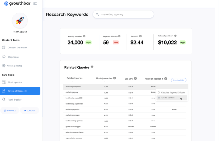This screenshot has width=219, height=141.
Task: Show info for Est. CPC metric card
Action: click(x=140, y=36)
